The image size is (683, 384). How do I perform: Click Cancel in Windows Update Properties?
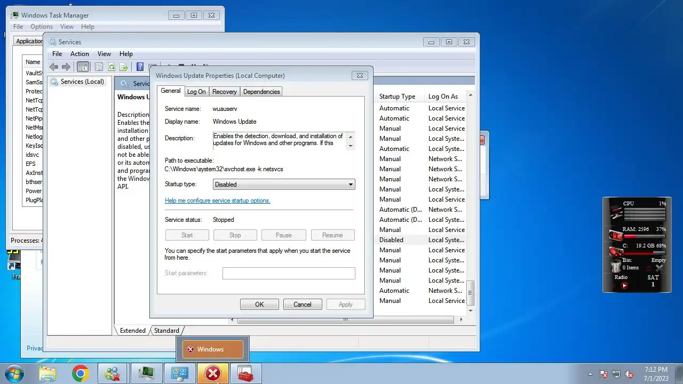pos(302,305)
